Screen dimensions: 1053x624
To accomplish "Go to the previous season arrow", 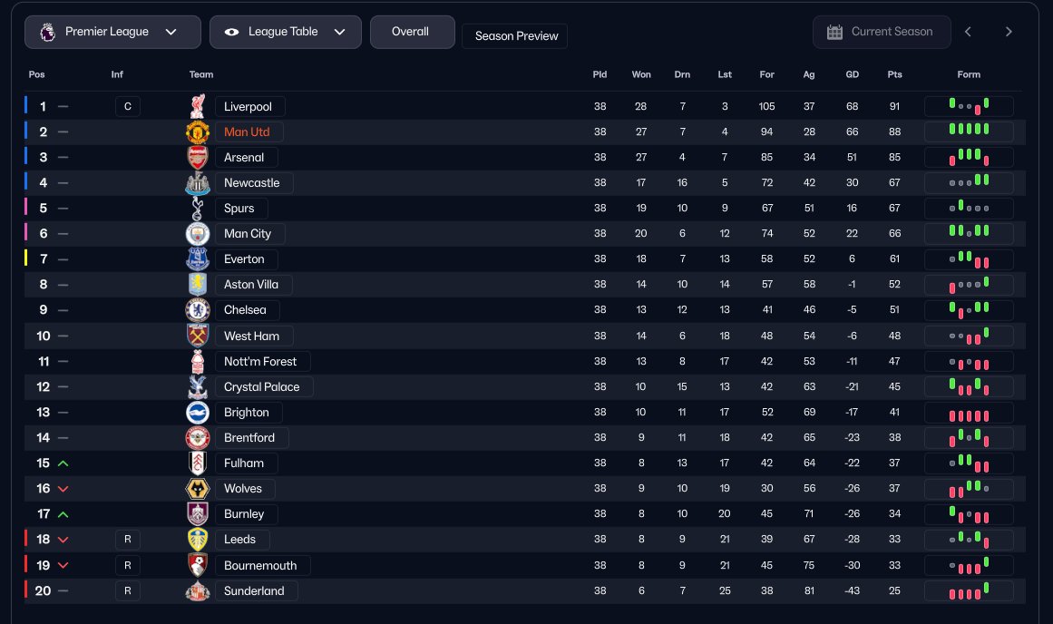I will (x=968, y=32).
